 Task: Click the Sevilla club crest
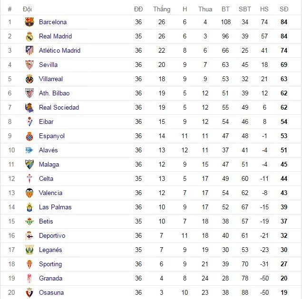tap(29, 65)
